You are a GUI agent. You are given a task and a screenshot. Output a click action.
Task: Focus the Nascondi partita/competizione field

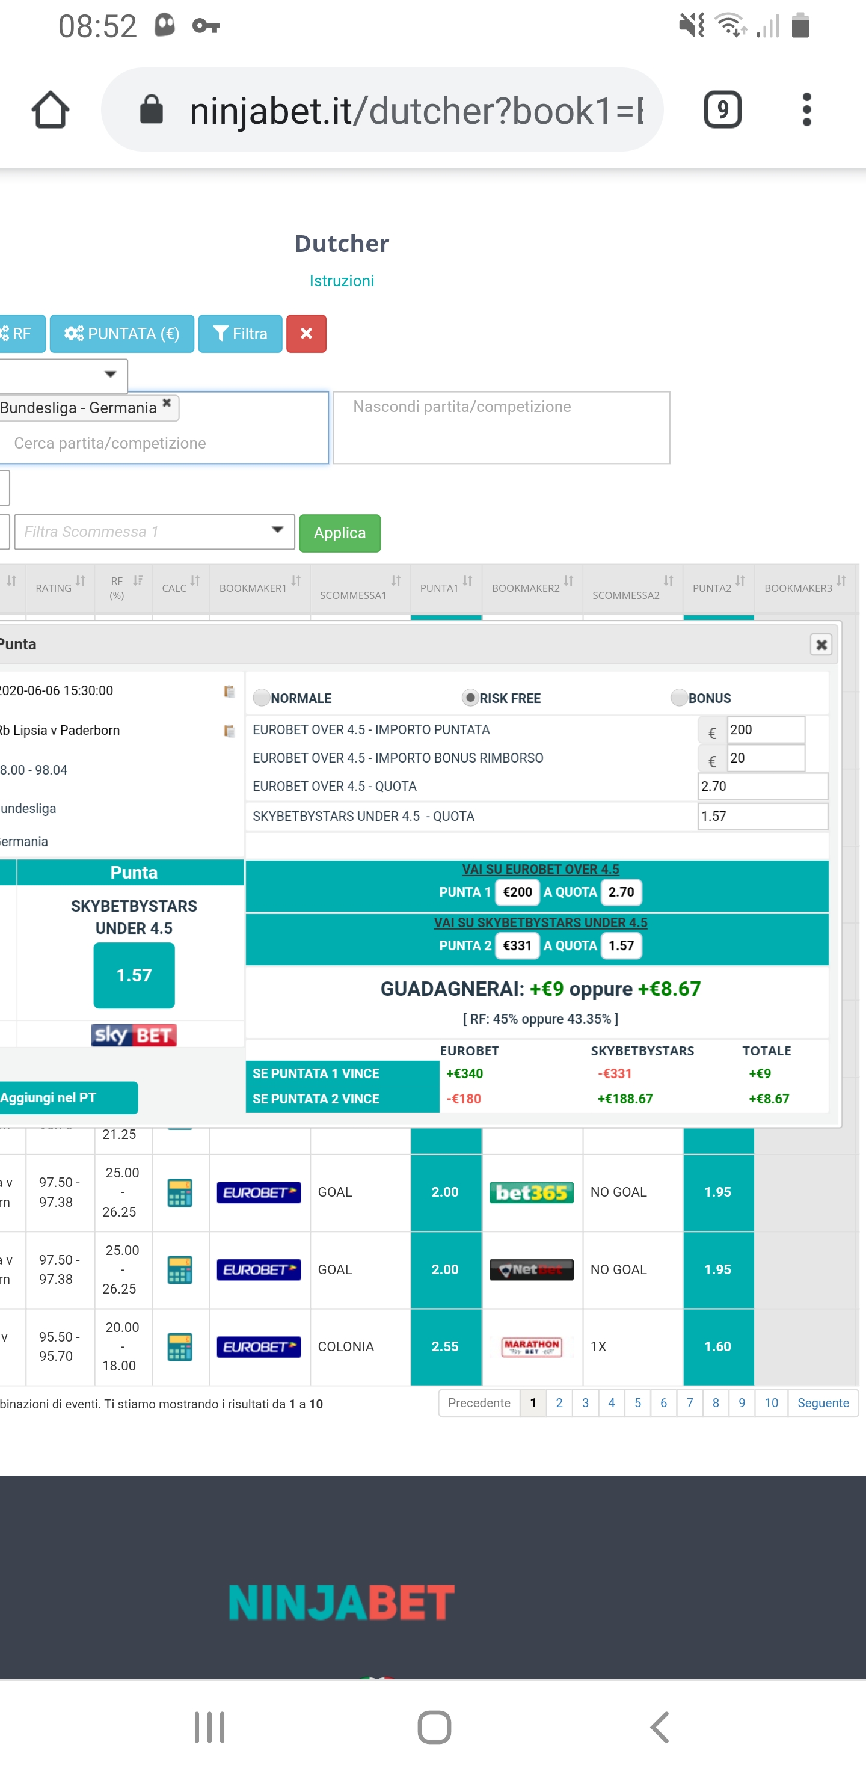click(x=501, y=428)
